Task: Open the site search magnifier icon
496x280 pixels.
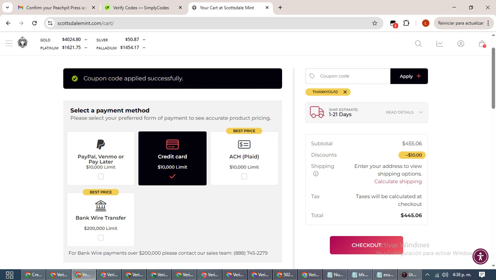Action: point(418,44)
